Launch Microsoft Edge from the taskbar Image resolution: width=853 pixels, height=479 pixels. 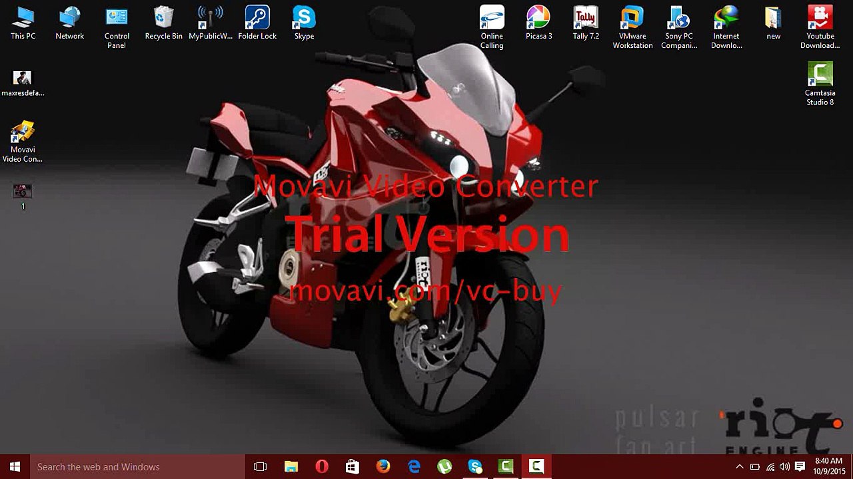point(414,466)
